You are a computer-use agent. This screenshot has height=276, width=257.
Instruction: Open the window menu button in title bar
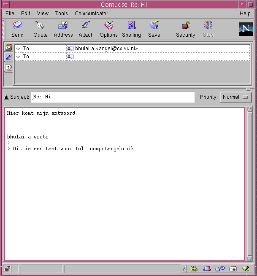click(5, 4)
